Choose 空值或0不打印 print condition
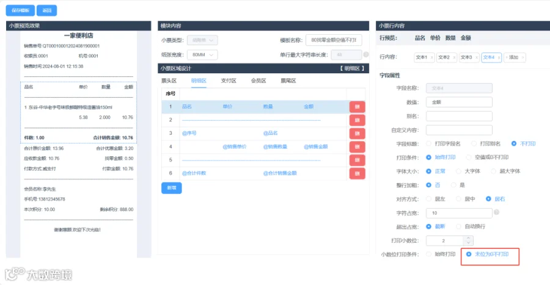This screenshot has height=285, width=550. click(x=487, y=157)
